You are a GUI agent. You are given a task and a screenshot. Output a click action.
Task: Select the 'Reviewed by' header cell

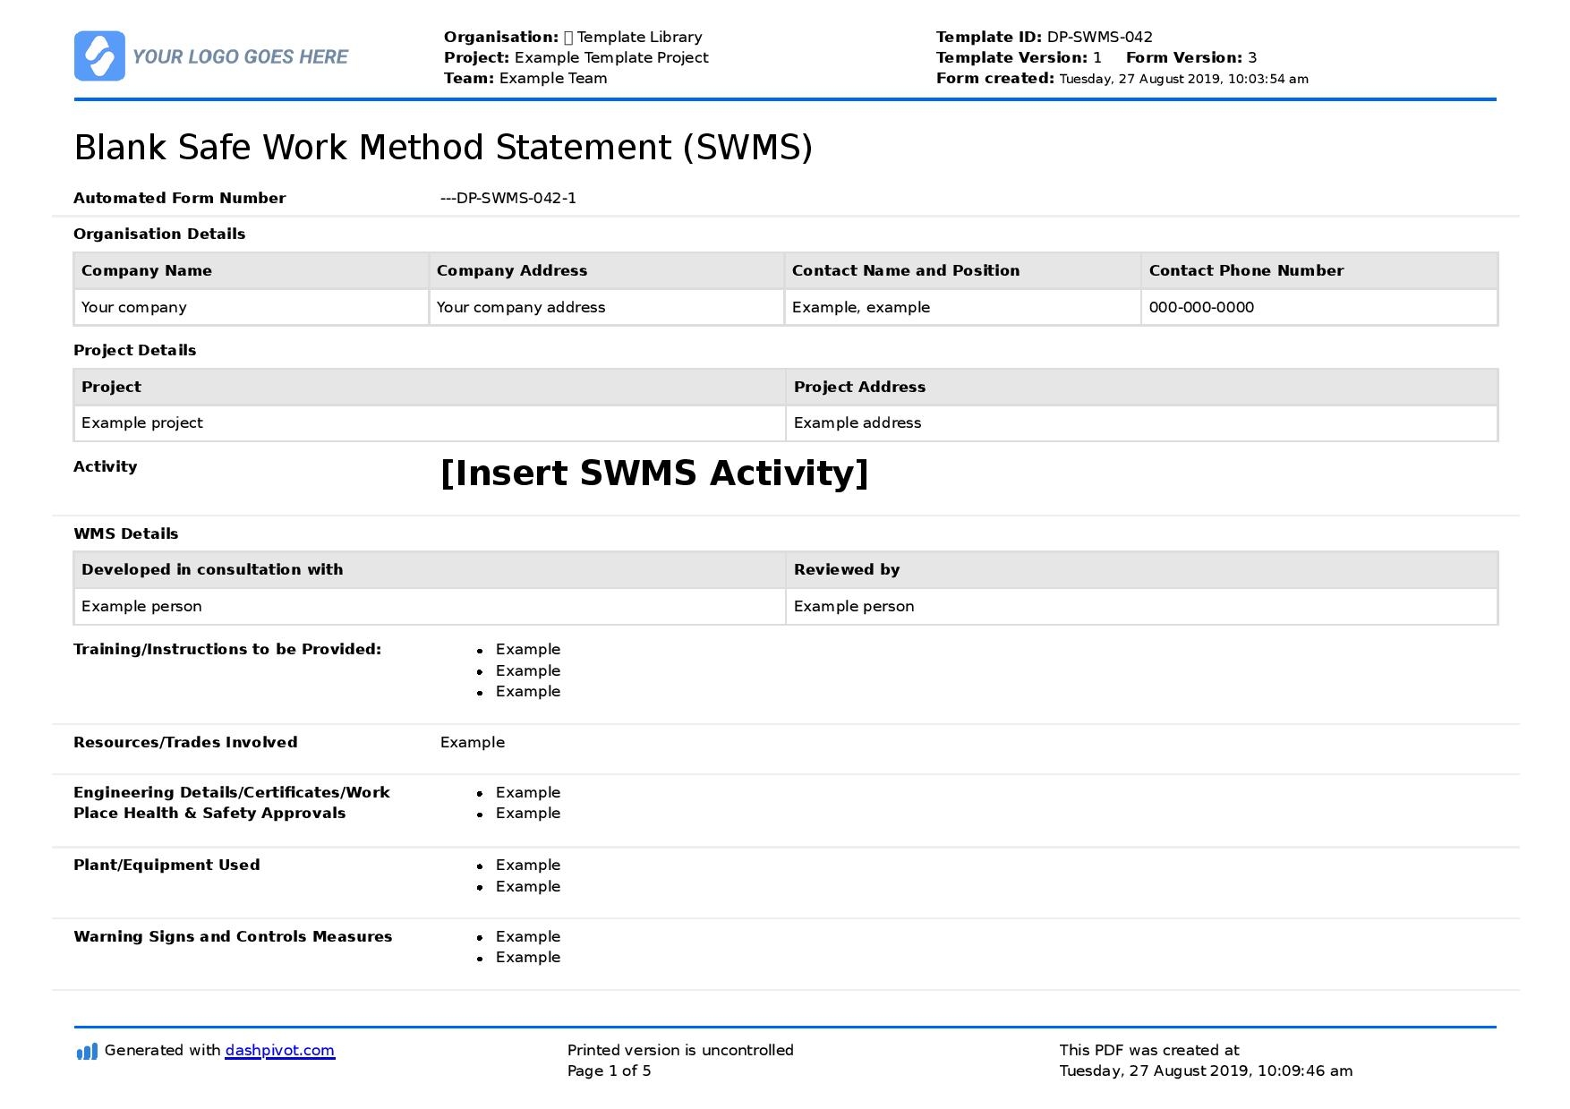[847, 569]
